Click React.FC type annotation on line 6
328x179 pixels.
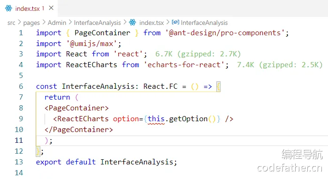[x=160, y=86]
